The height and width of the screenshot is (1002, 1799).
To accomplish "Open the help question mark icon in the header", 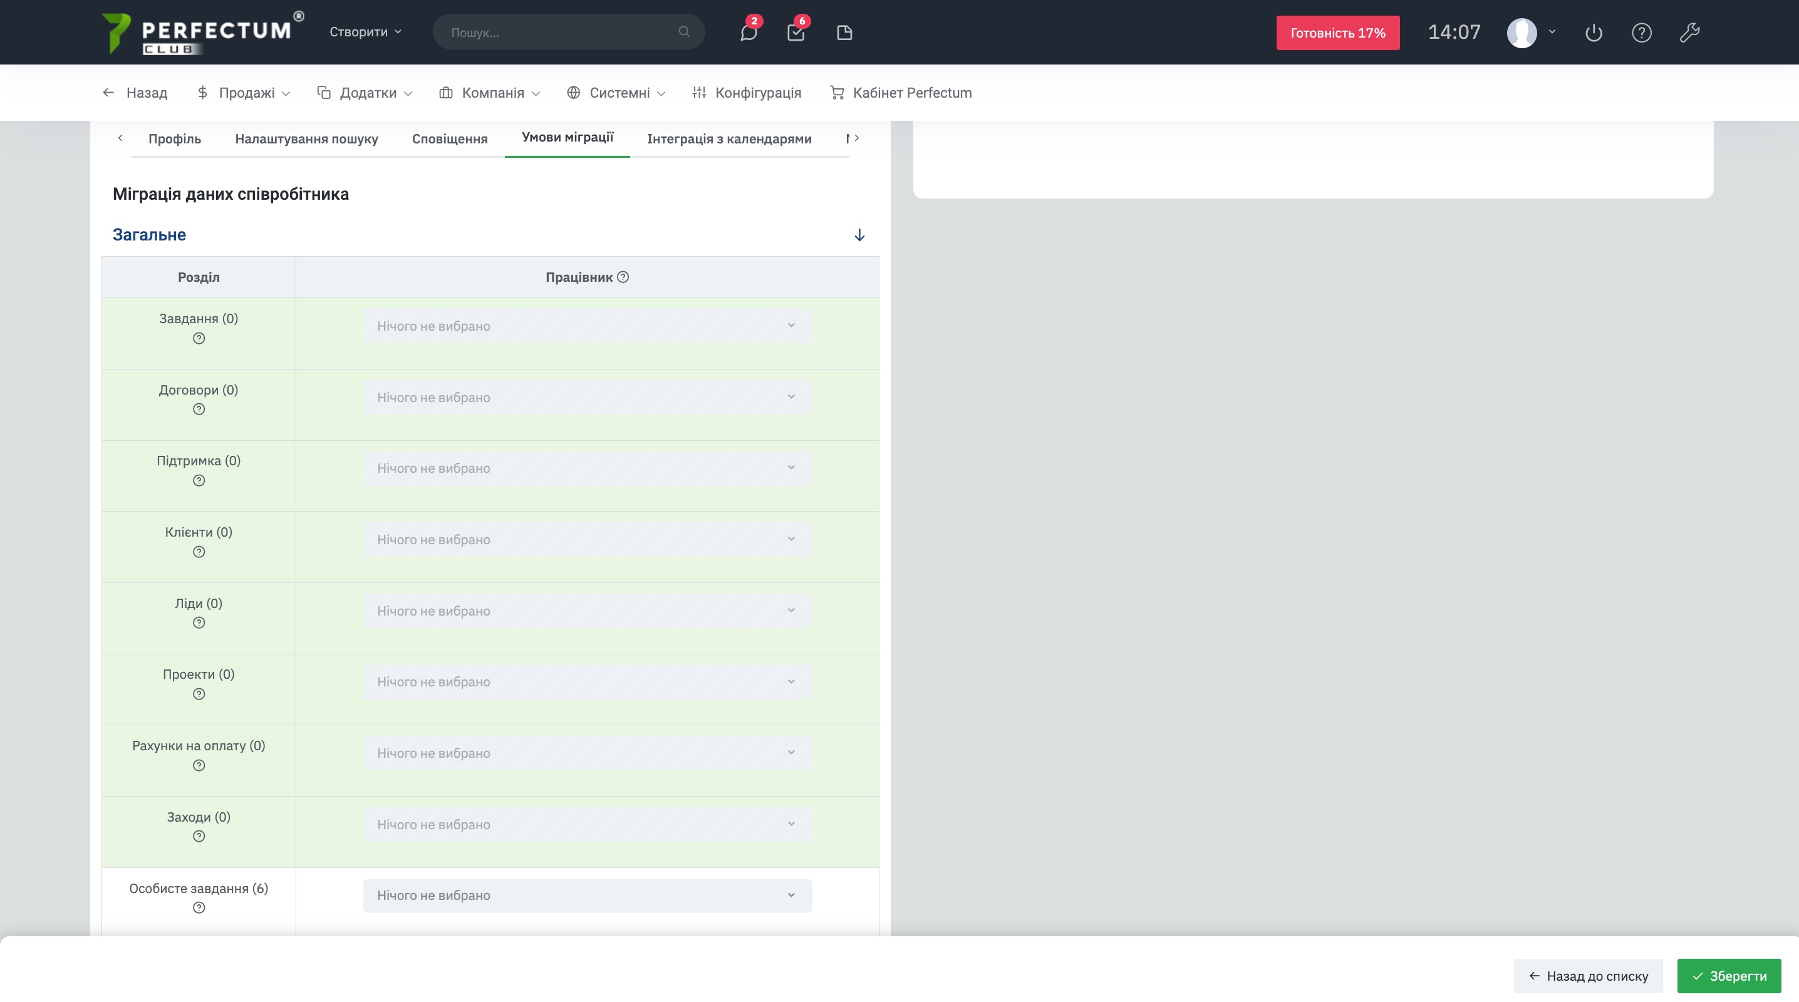I will coord(1641,32).
